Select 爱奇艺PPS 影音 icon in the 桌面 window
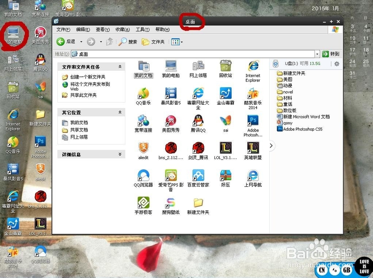The image size is (373, 278). point(170,181)
